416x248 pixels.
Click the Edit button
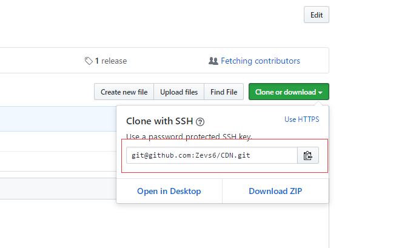tap(317, 15)
